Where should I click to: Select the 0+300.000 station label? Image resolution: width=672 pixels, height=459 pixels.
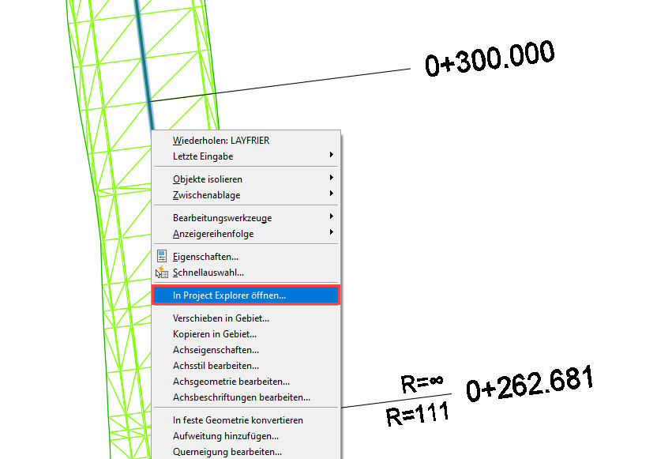[x=490, y=59]
